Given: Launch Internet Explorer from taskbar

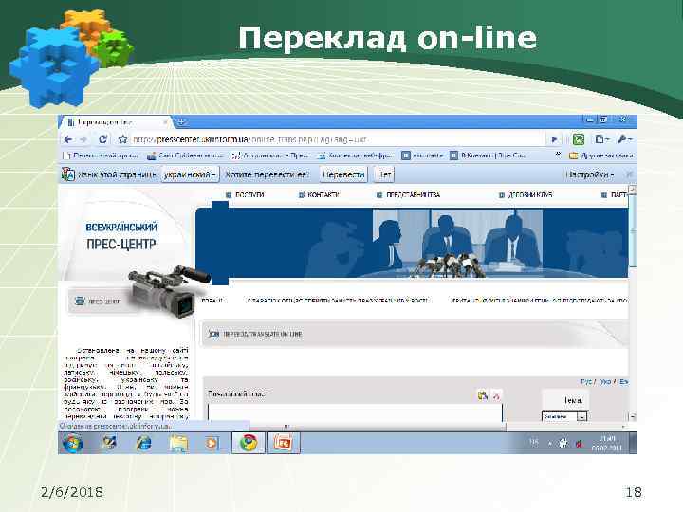Looking at the screenshot, I should [143, 443].
